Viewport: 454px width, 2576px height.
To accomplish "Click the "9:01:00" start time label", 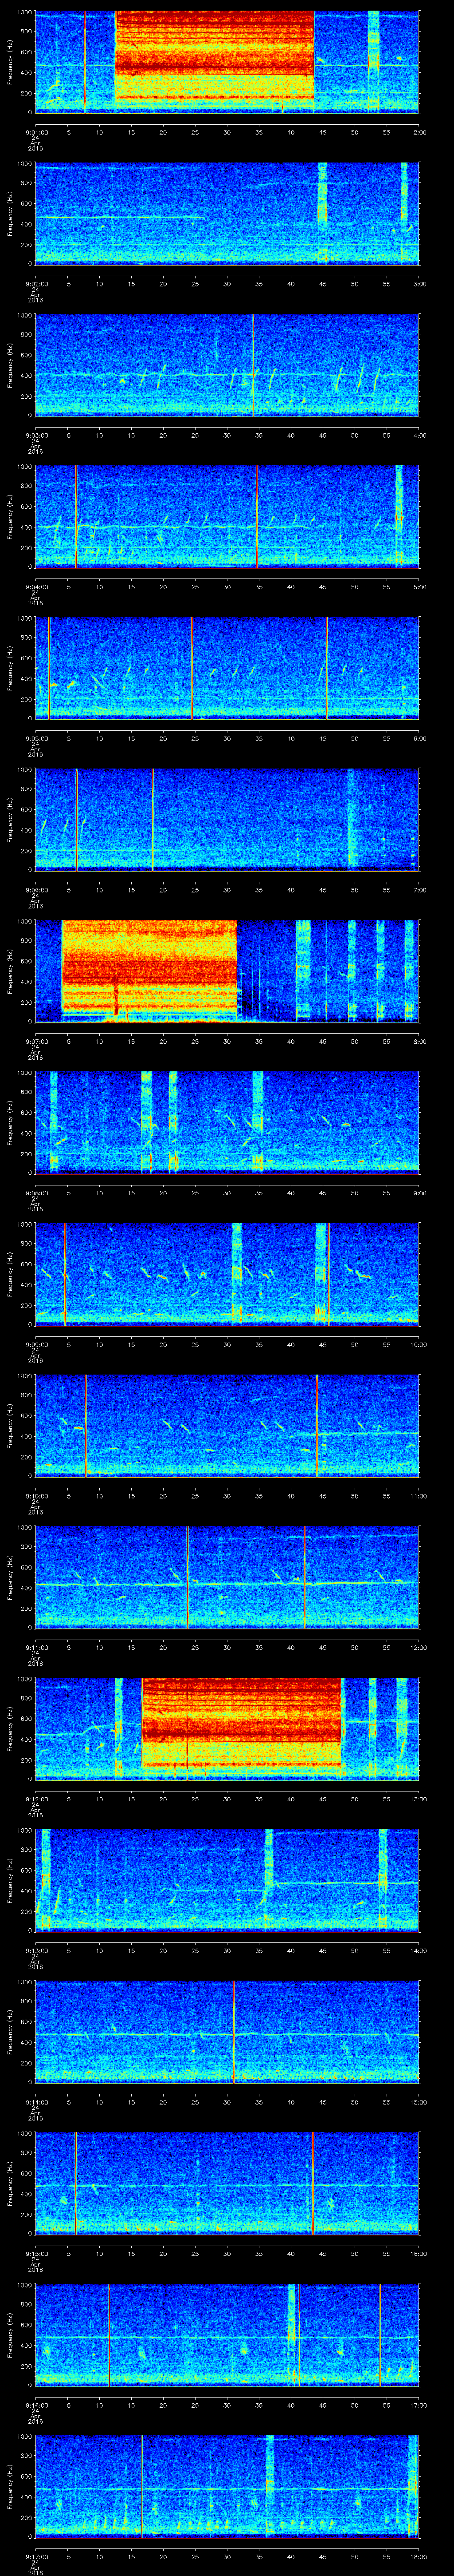I will tap(36, 132).
